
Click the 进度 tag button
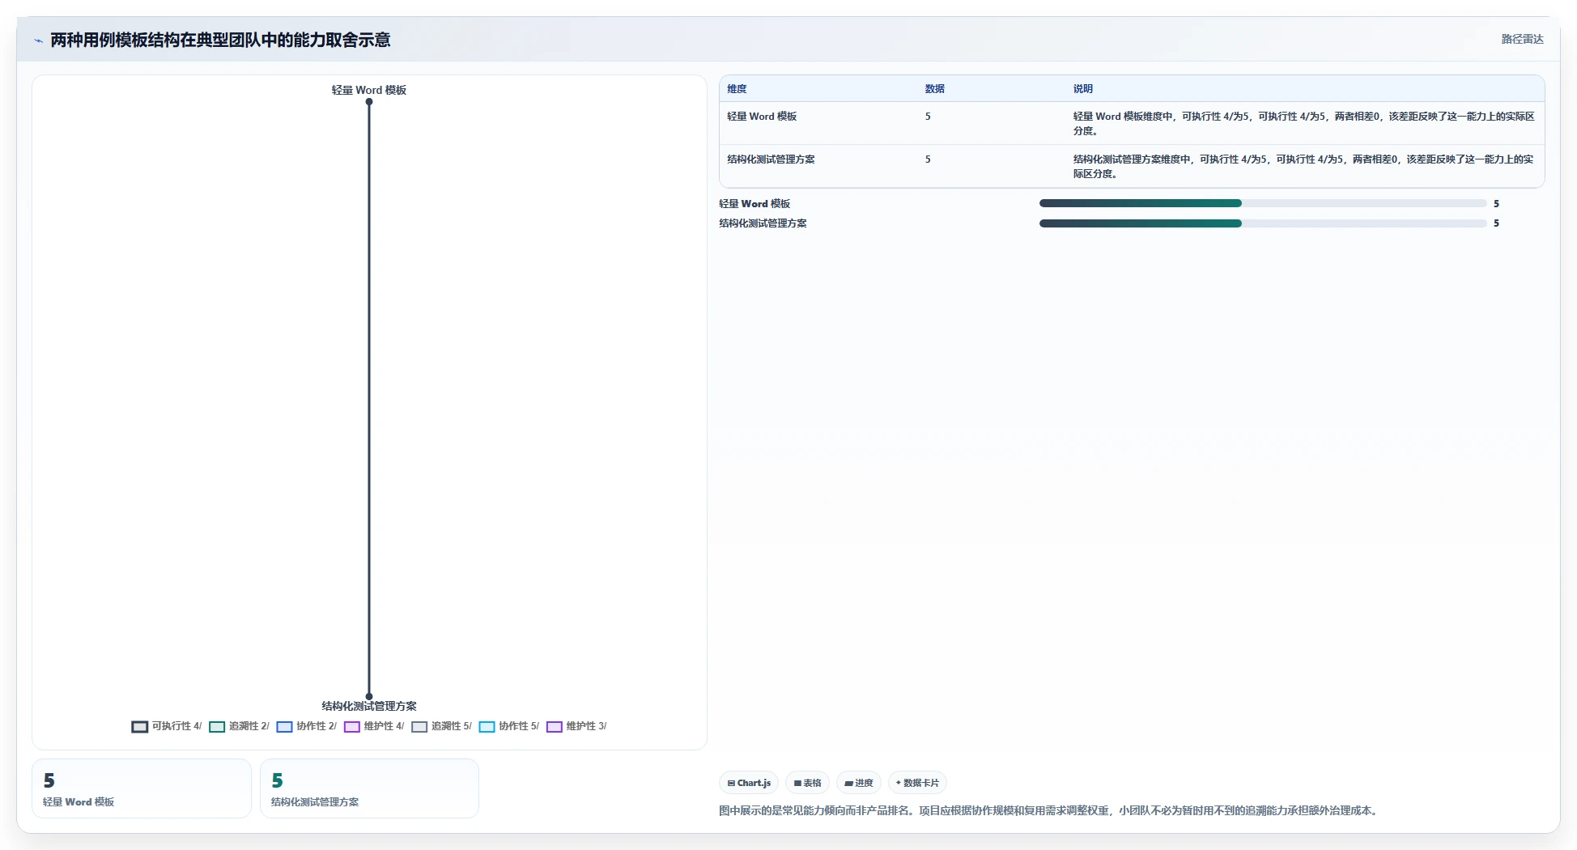(858, 783)
